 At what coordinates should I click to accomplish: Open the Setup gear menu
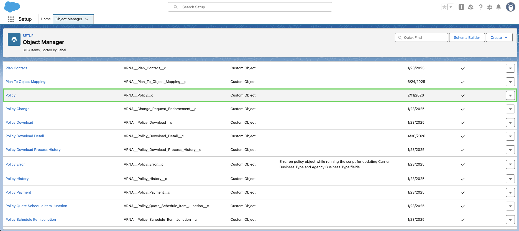coord(490,7)
